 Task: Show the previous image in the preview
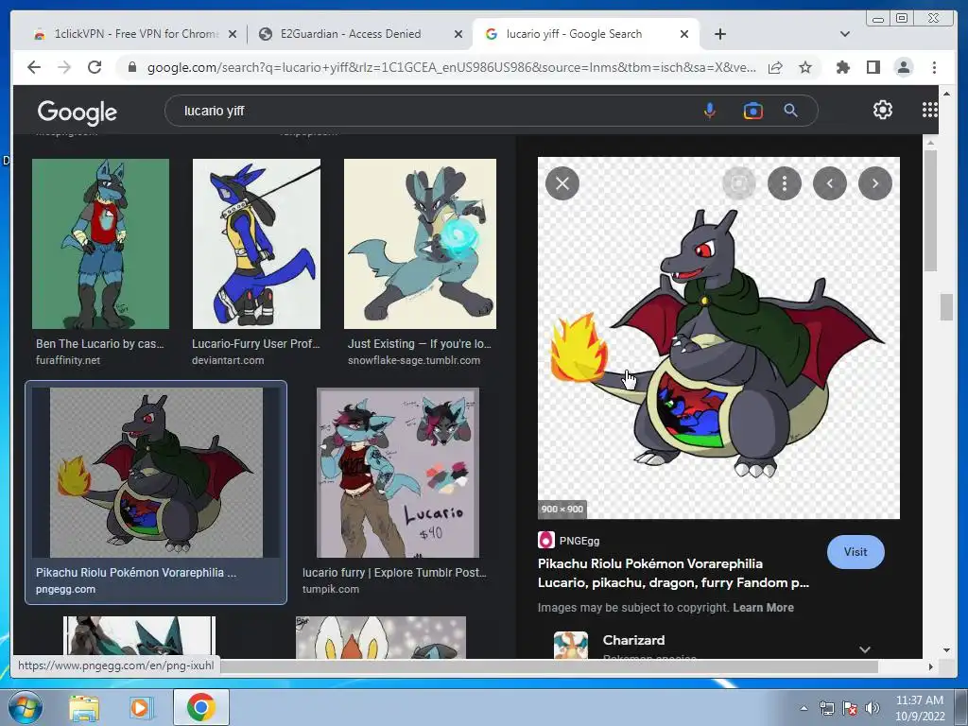click(830, 183)
